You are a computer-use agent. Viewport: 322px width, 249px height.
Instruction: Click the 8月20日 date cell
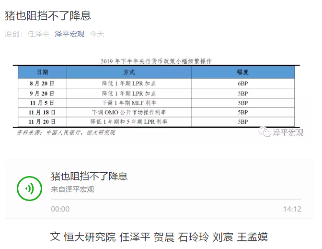coord(42,83)
